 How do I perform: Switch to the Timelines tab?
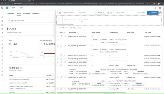36,14
